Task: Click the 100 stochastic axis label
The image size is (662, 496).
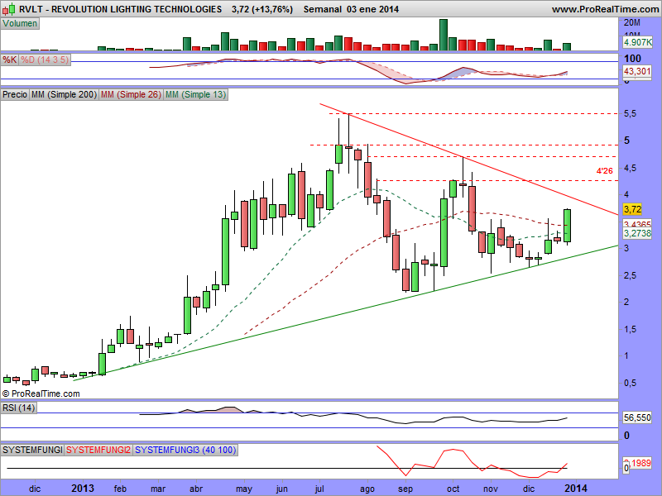Action: coord(632,59)
